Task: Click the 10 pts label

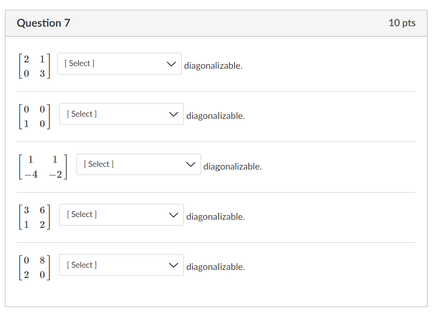Action: coord(402,23)
